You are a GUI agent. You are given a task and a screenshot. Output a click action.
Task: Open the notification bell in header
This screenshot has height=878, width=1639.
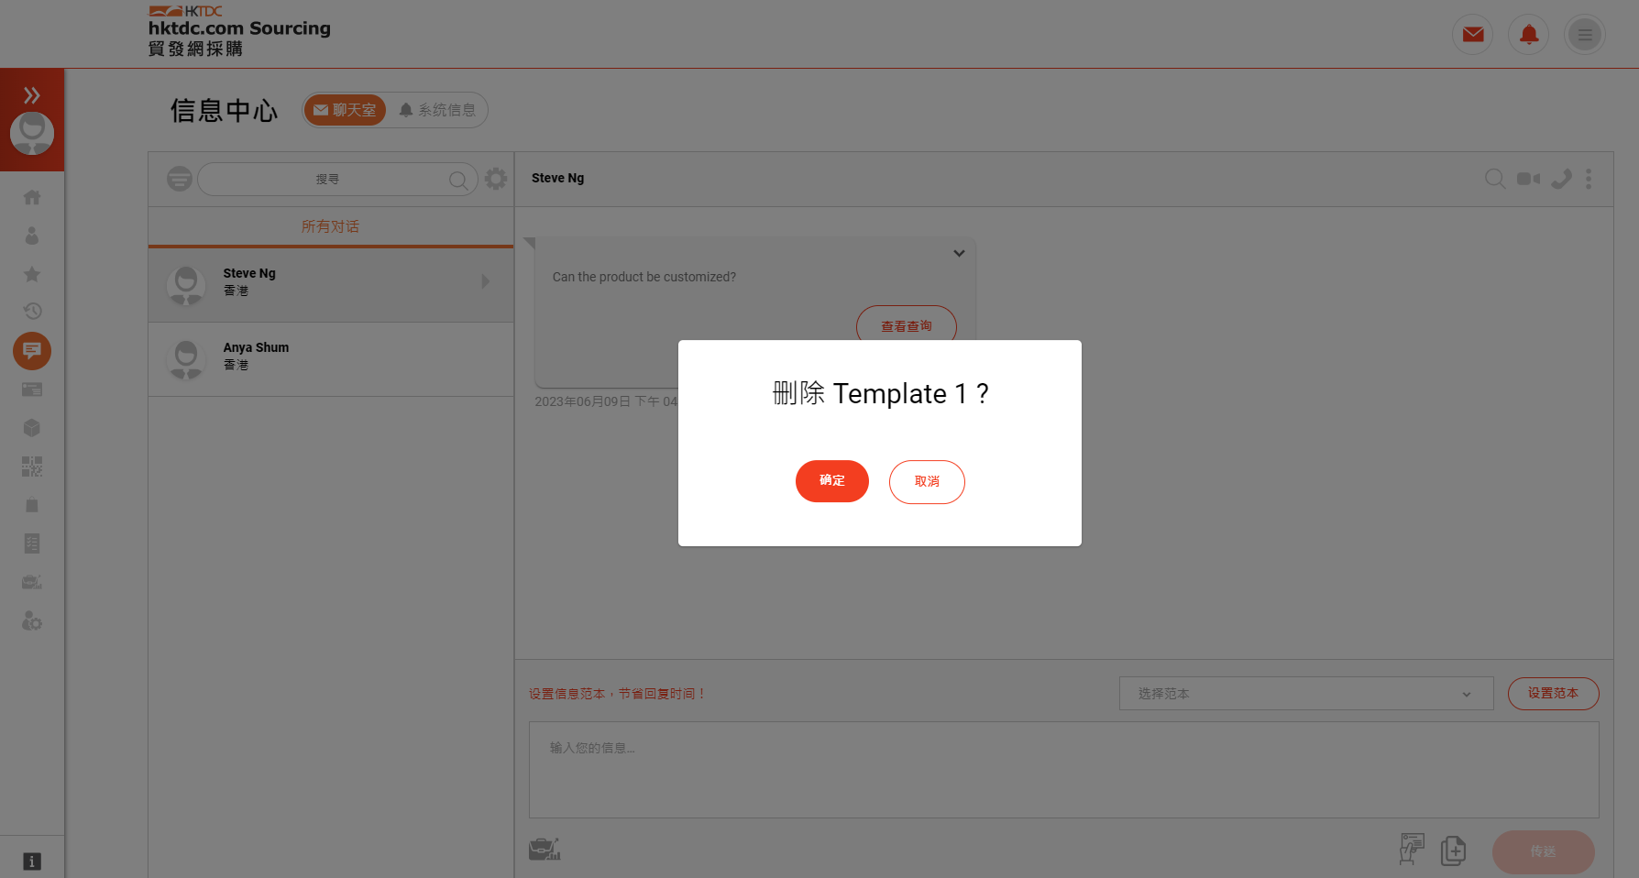coord(1529,35)
